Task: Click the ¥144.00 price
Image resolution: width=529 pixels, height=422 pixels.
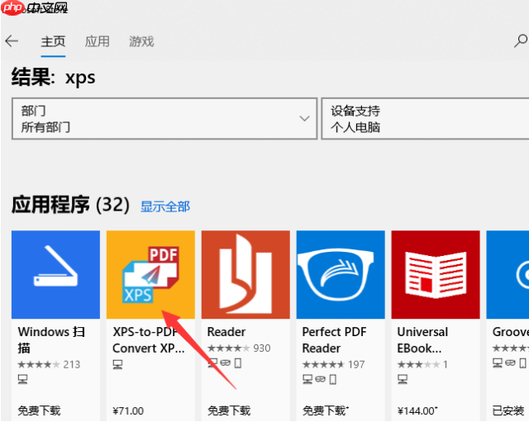Action: (x=417, y=411)
